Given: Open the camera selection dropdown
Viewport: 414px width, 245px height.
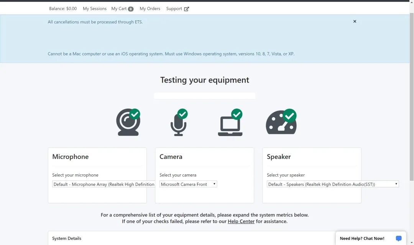Looking at the screenshot, I should tap(188, 184).
